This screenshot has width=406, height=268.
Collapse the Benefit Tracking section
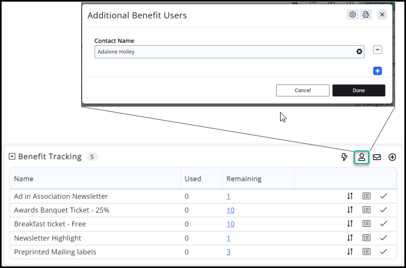12,157
